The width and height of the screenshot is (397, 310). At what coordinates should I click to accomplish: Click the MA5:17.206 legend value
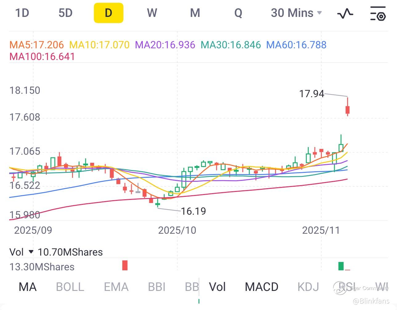pyautogui.click(x=37, y=45)
